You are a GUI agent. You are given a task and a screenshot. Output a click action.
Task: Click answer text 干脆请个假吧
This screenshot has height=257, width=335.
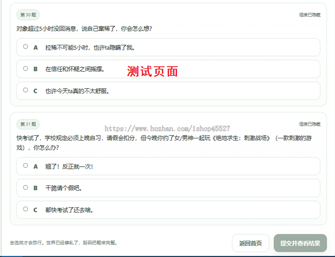pyautogui.click(x=63, y=188)
